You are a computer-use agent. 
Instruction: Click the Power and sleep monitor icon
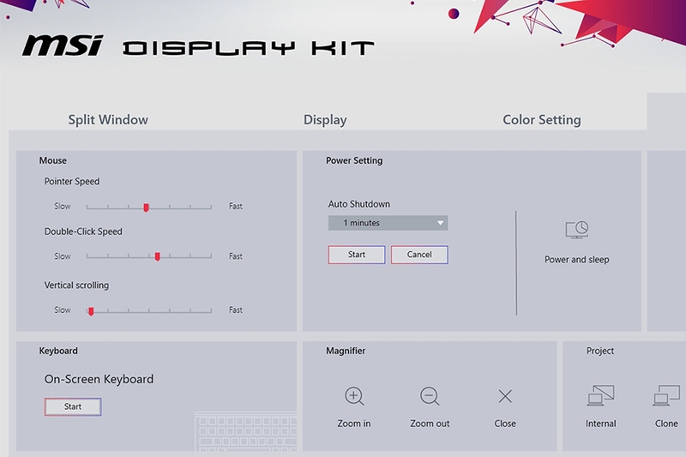(576, 229)
